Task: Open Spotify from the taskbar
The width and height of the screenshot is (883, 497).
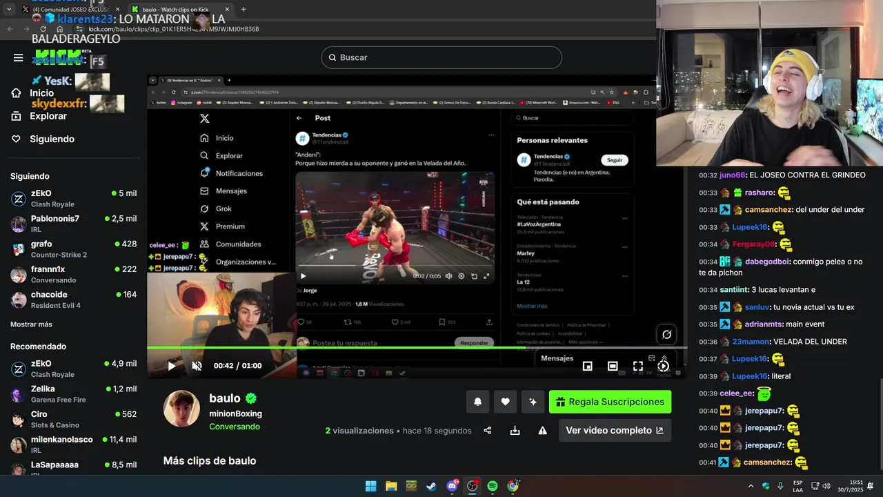Action: pos(493,486)
